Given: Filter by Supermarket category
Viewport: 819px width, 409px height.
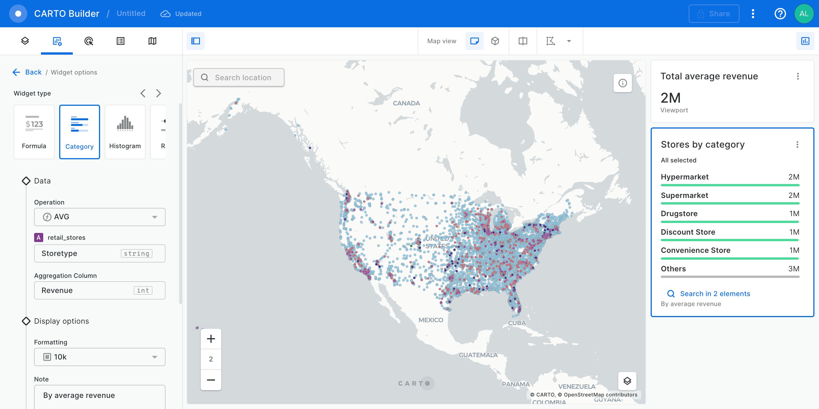Looking at the screenshot, I should pos(730,198).
